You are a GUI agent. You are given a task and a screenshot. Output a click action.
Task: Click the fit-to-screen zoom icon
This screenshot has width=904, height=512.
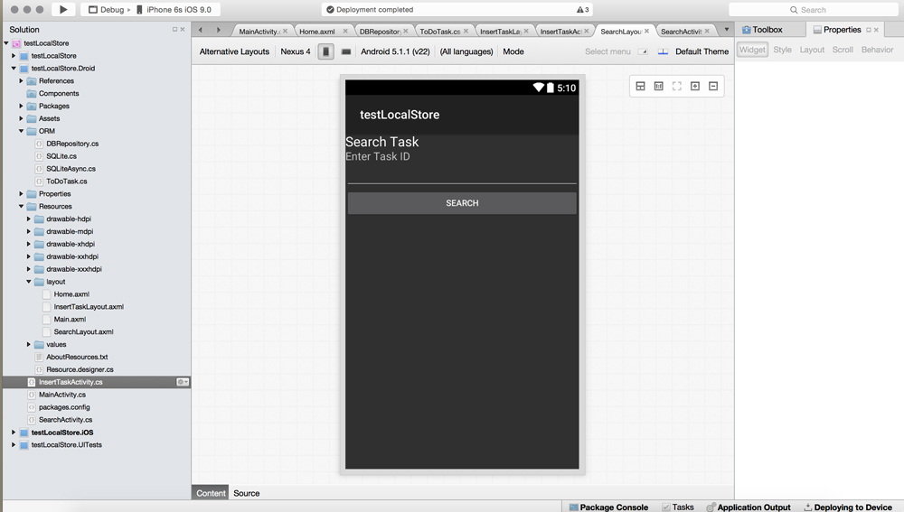676,86
